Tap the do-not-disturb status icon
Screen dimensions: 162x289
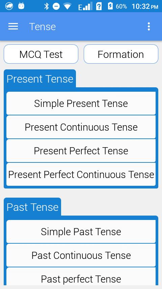point(56,6)
